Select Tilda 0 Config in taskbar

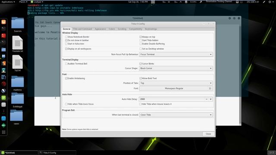coord(57,153)
